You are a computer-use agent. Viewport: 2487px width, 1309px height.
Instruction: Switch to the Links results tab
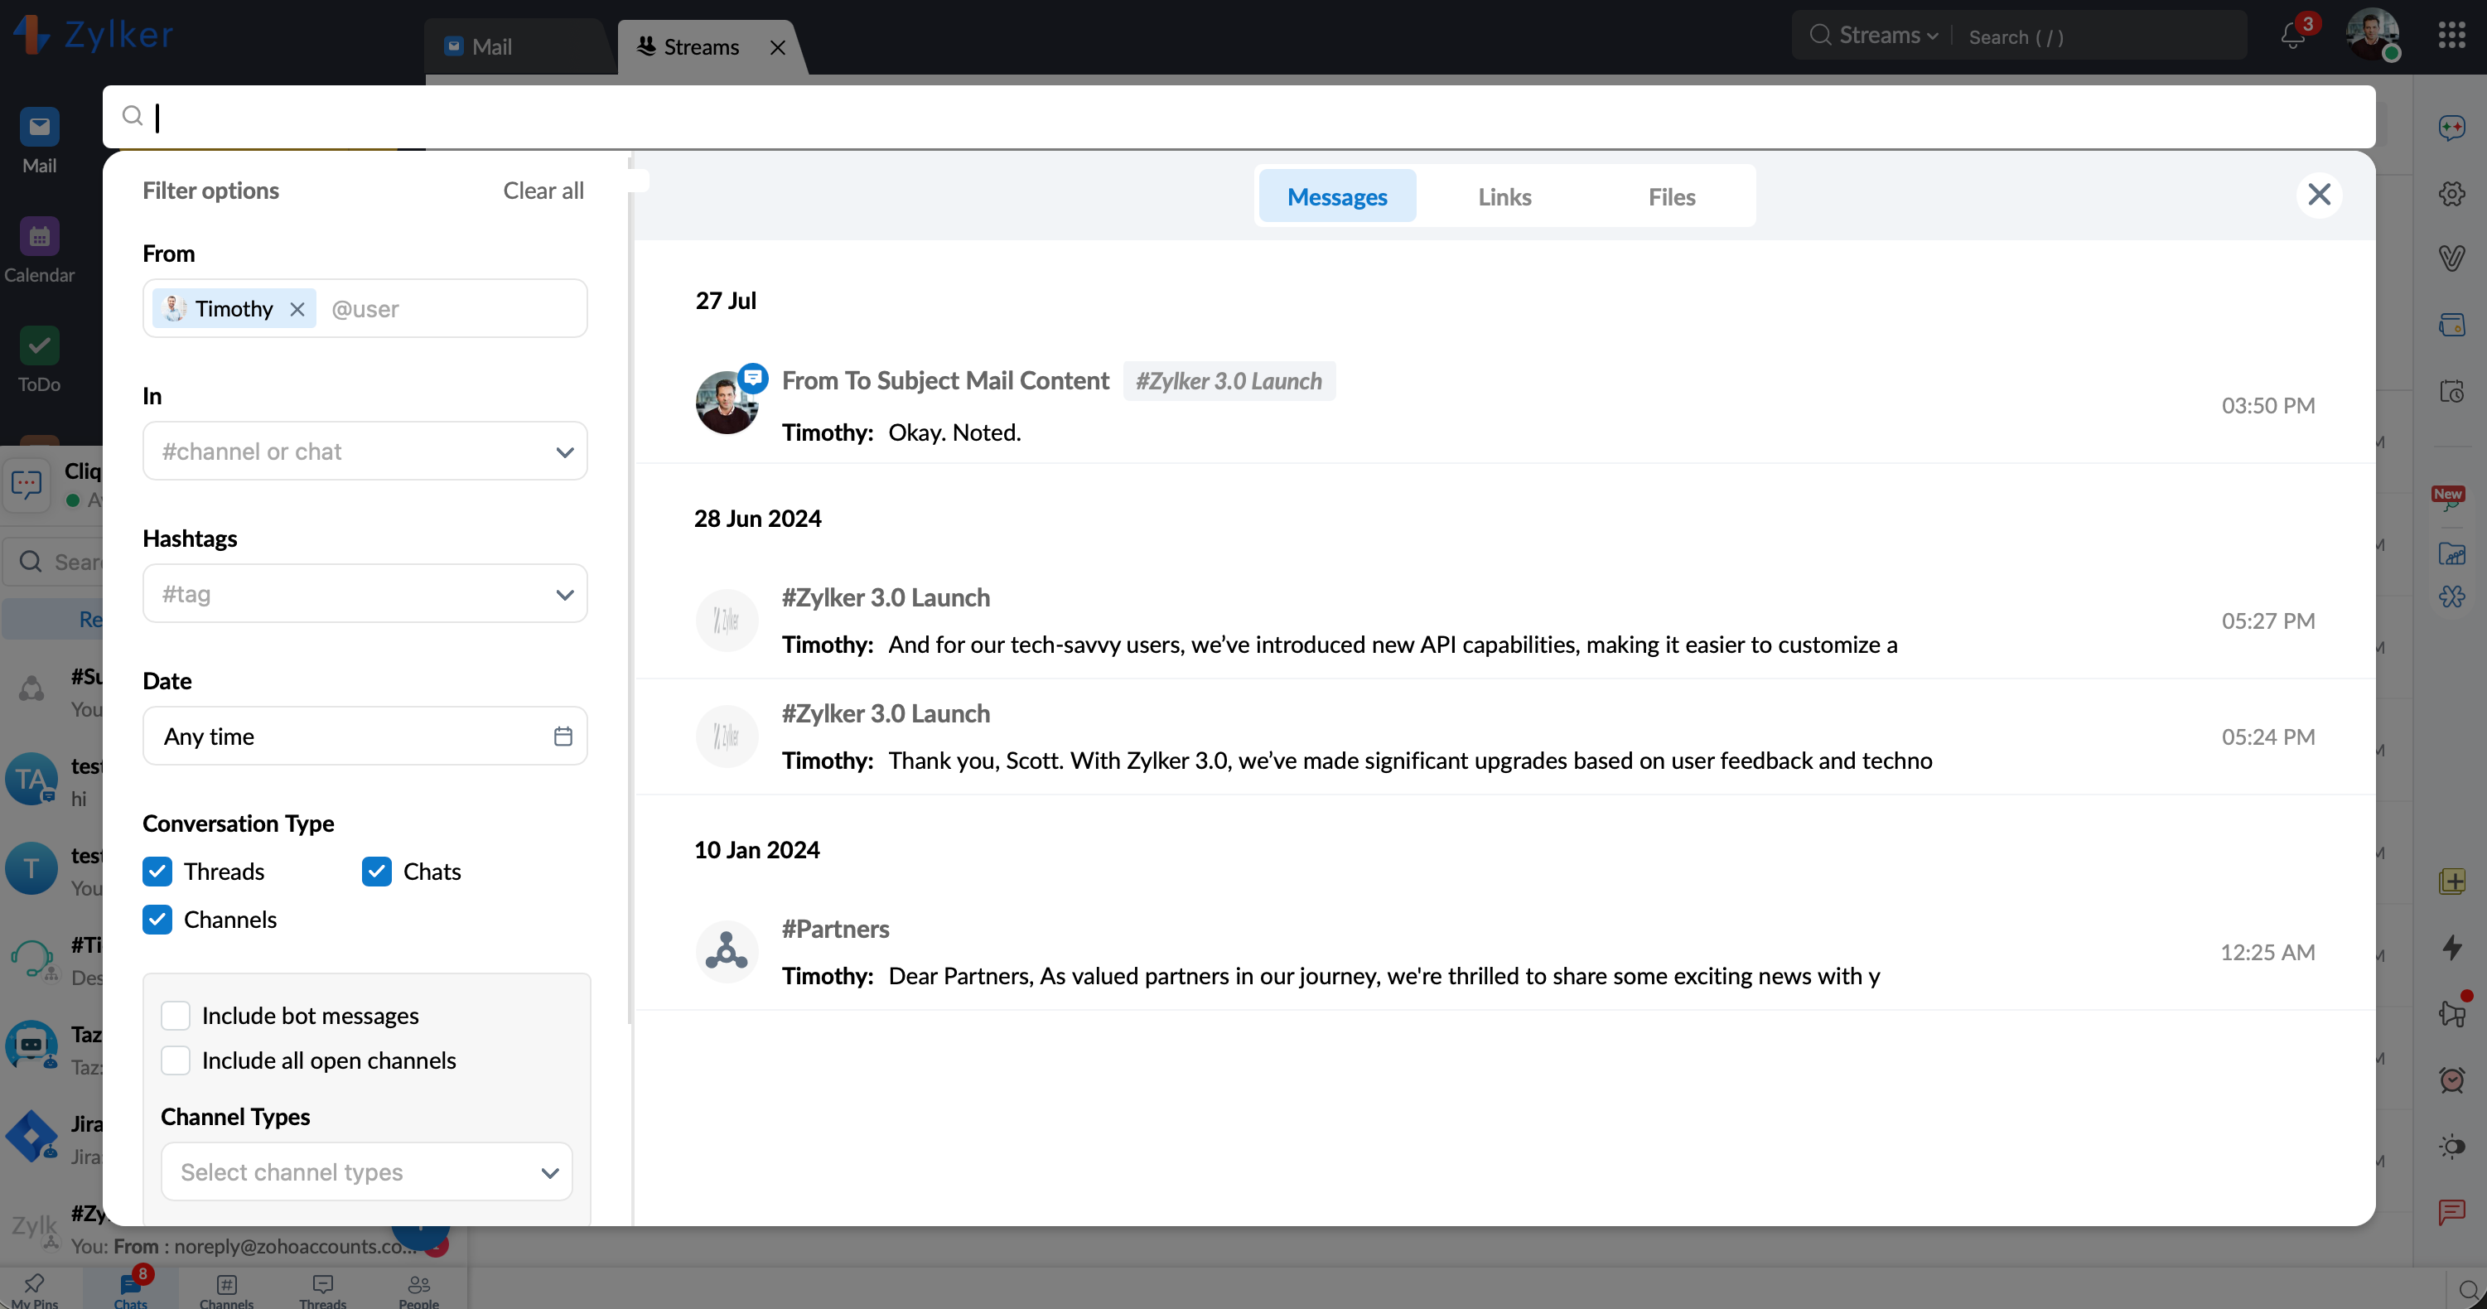click(x=1504, y=196)
